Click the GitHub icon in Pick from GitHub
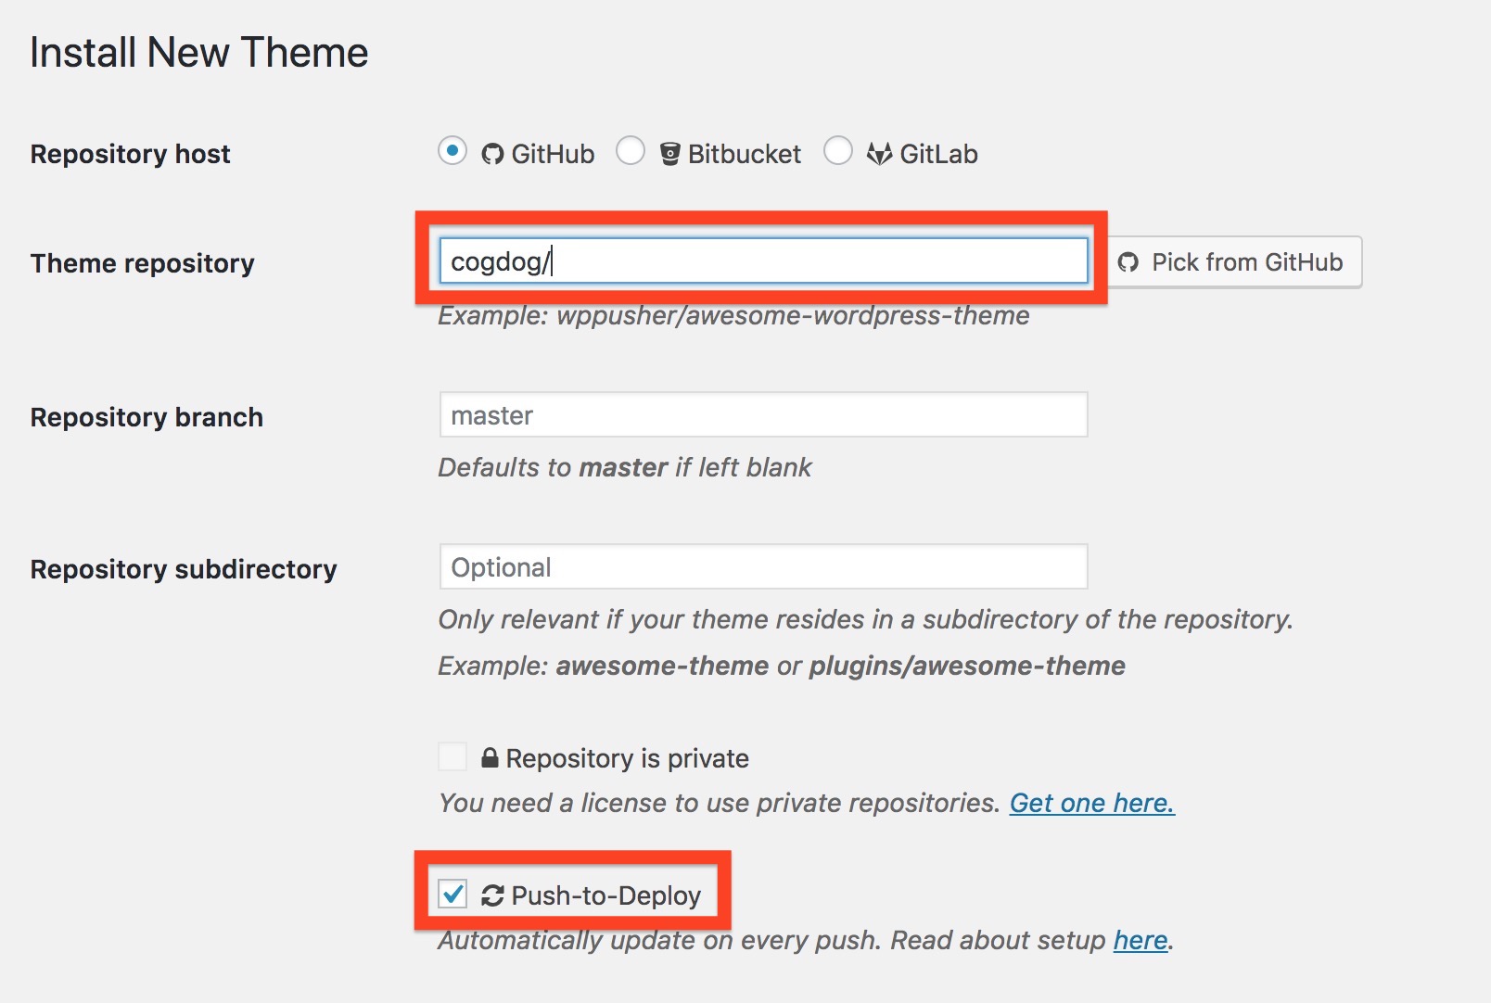Image resolution: width=1491 pixels, height=1003 pixels. [x=1128, y=262]
